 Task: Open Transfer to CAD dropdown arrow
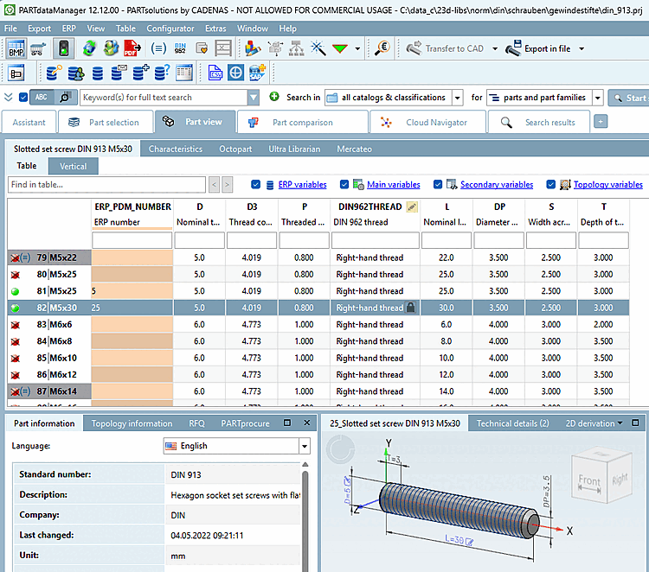(495, 48)
